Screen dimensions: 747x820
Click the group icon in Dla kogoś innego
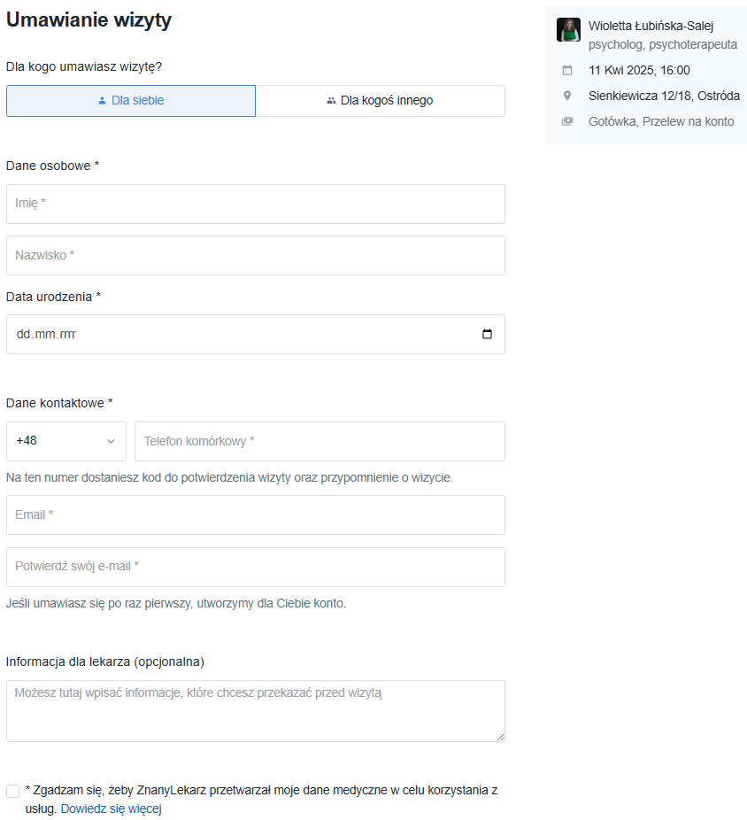click(x=331, y=101)
